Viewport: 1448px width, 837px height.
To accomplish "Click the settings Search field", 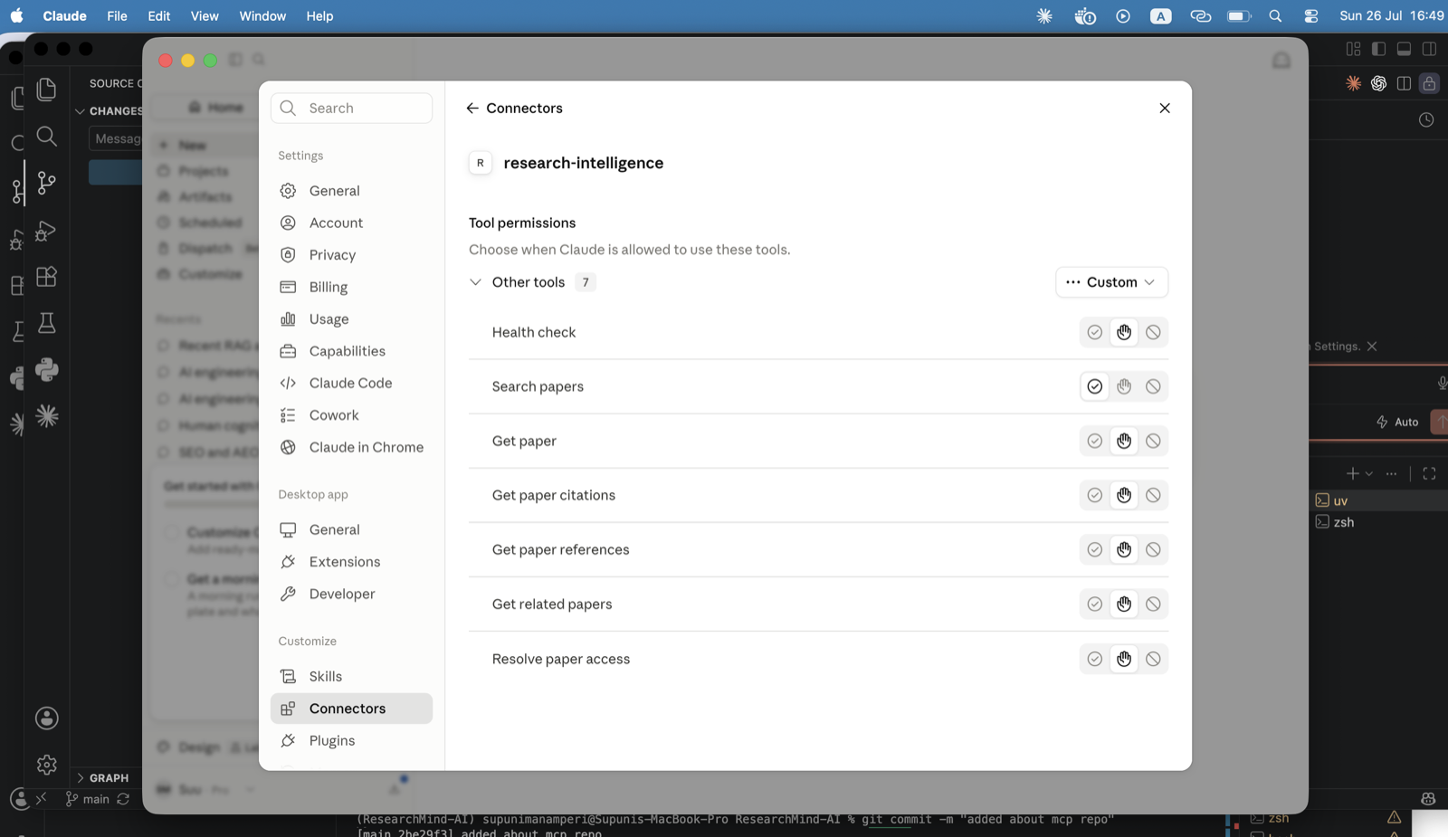I will pyautogui.click(x=351, y=108).
